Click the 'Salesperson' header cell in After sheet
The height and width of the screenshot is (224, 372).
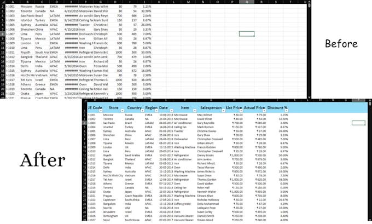pyautogui.click(x=211, y=107)
